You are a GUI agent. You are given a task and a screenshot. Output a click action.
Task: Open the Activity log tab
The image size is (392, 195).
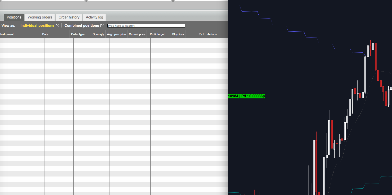[94, 17]
